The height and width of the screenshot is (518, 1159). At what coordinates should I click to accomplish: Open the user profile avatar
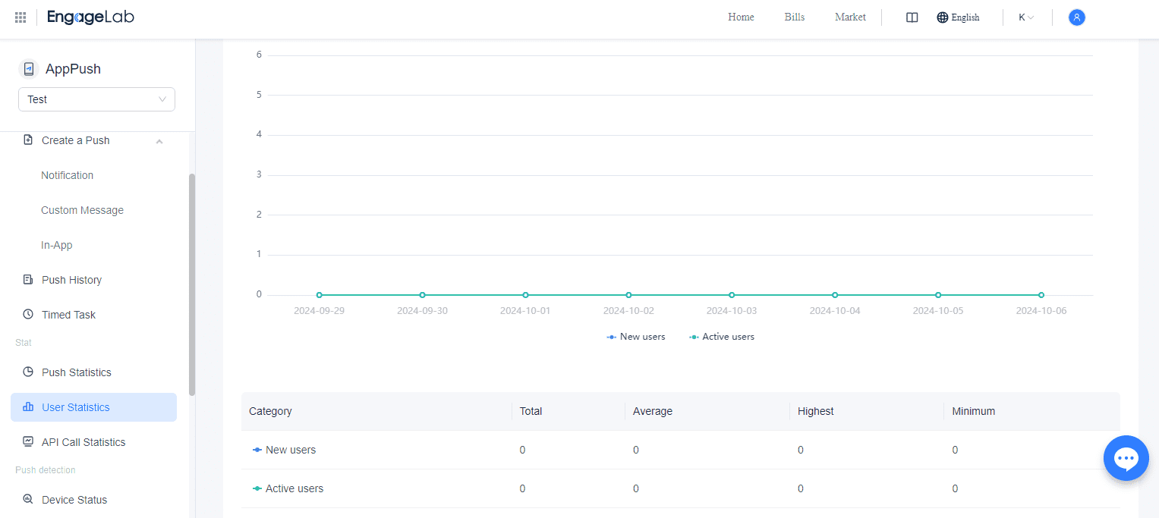tap(1076, 17)
